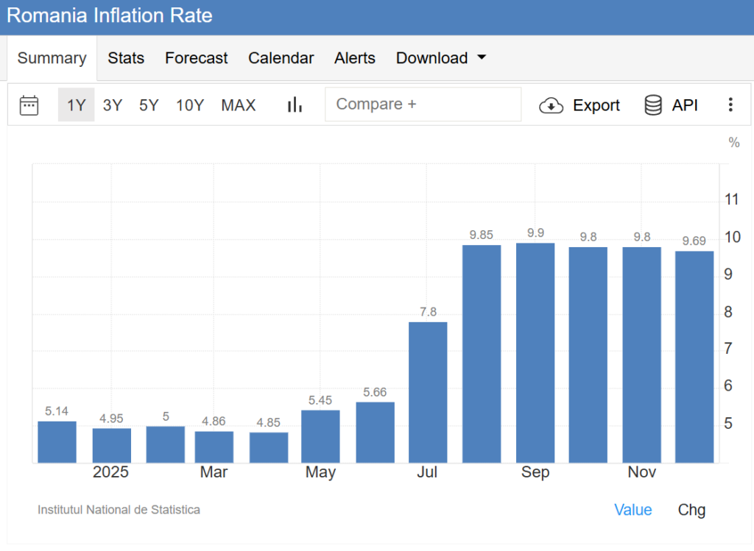Select the 1Y time range
The height and width of the screenshot is (551, 754).
pyautogui.click(x=76, y=105)
